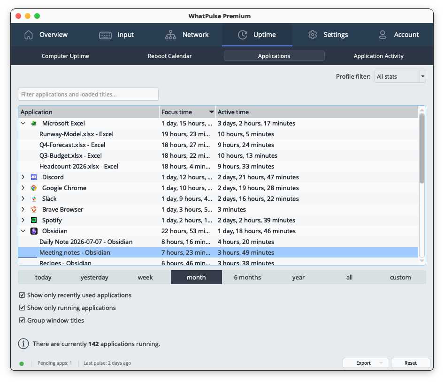The image size is (444, 383).
Task: Select the year time range
Action: click(299, 277)
